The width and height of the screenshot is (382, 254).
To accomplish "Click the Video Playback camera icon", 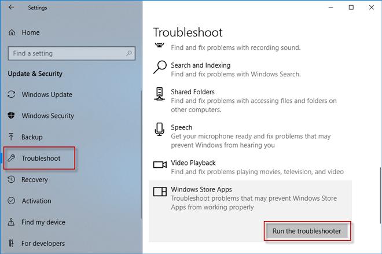I will click(160, 164).
